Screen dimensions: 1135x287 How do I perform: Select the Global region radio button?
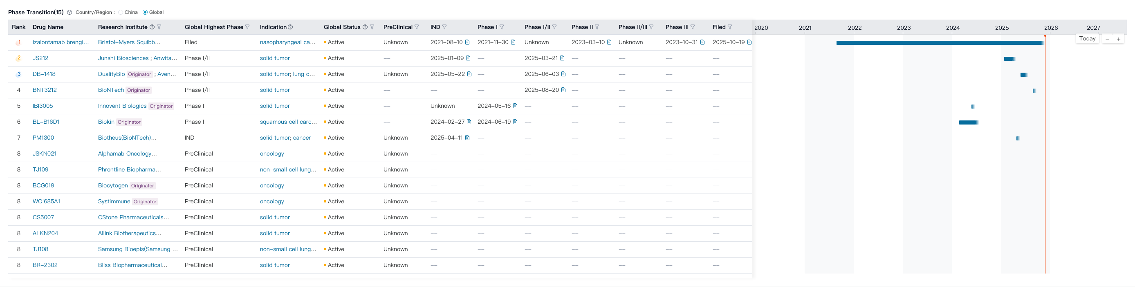[145, 12]
